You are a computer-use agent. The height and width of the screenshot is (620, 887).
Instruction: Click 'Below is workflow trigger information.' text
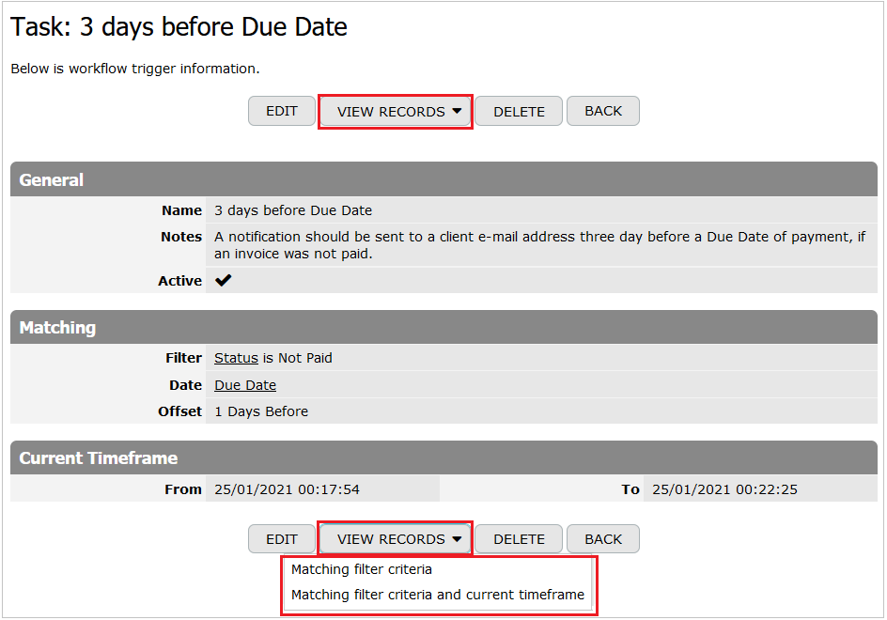click(x=135, y=69)
